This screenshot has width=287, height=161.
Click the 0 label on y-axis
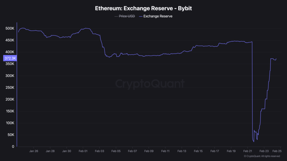click(13, 147)
